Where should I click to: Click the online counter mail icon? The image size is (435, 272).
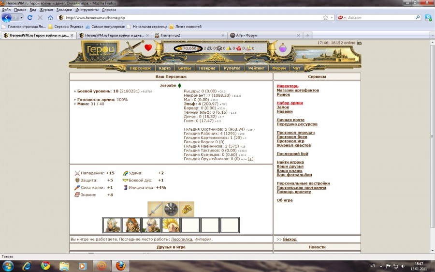pyautogui.click(x=359, y=43)
